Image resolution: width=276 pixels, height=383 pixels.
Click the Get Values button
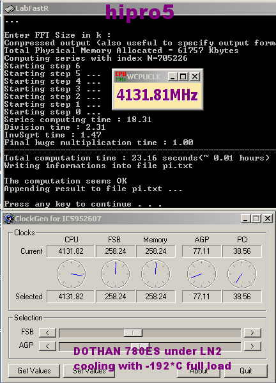tap(34, 371)
